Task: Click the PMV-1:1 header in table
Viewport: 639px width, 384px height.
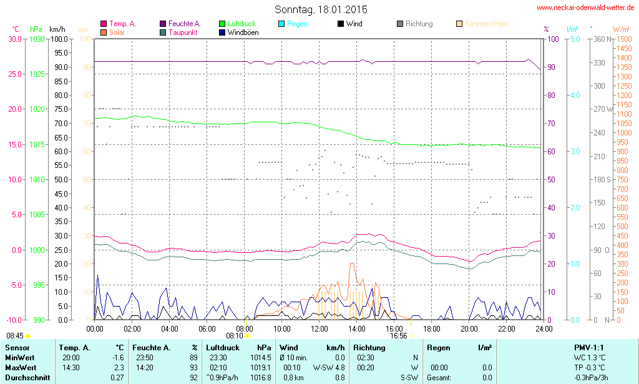Action: [588, 347]
